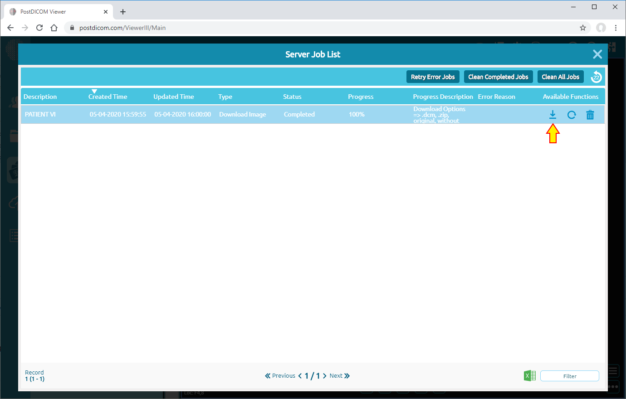Image resolution: width=626 pixels, height=399 pixels.
Task: Switch to the PostDICOM Viewer tab
Action: click(x=54, y=11)
